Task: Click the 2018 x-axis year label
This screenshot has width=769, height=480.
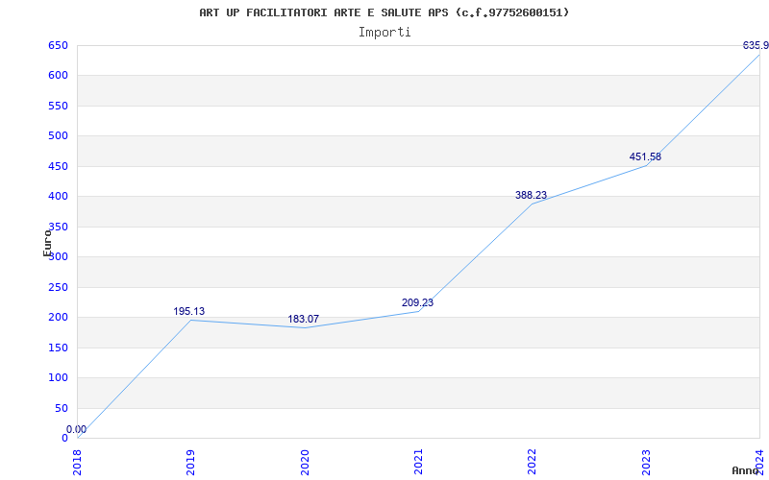Action: 78,461
